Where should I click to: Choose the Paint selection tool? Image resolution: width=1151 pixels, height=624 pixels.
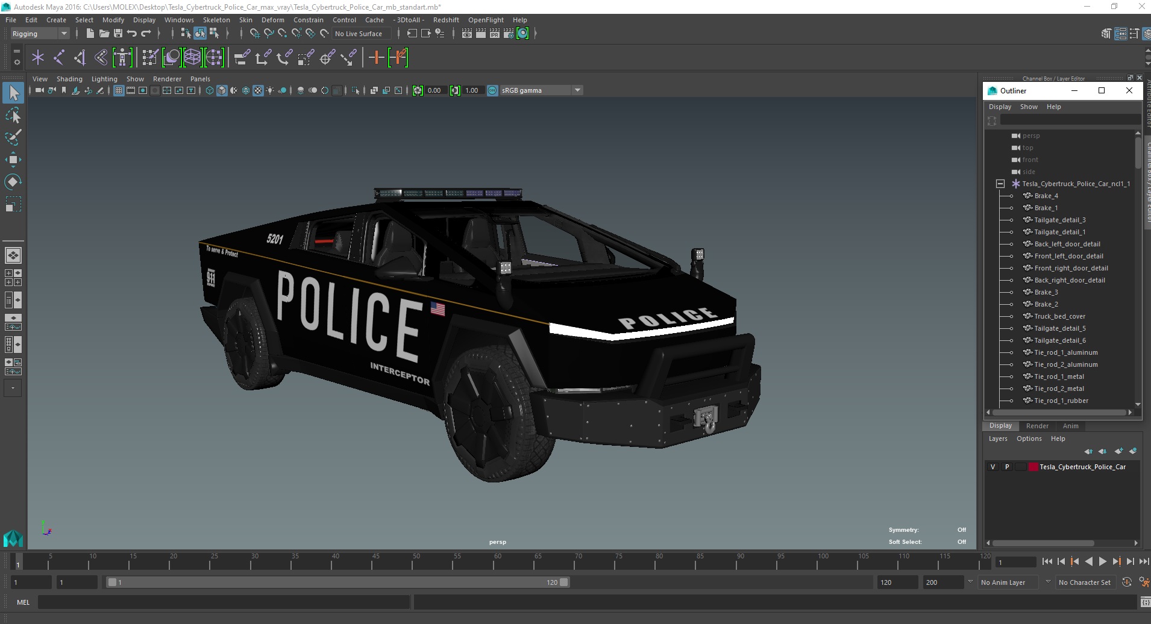pyautogui.click(x=13, y=137)
